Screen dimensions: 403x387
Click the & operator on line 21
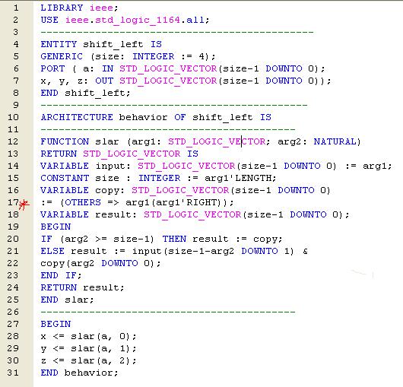coord(305,251)
